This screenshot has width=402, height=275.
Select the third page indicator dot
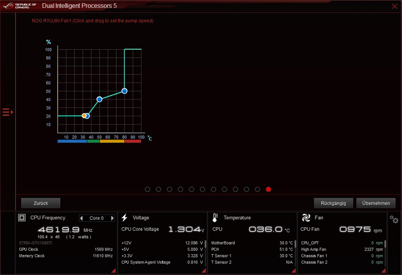[x=169, y=189]
